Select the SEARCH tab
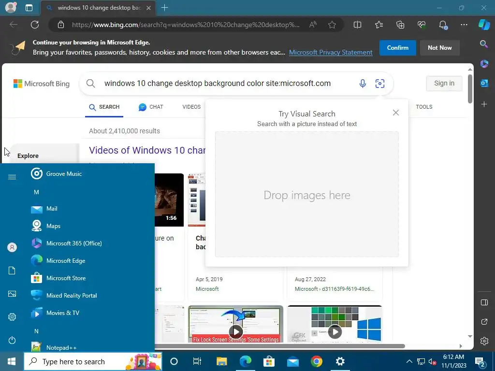This screenshot has height=371, width=495. (104, 107)
